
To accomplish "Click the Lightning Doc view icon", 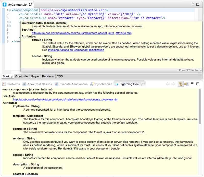I will tap(117, 84).
